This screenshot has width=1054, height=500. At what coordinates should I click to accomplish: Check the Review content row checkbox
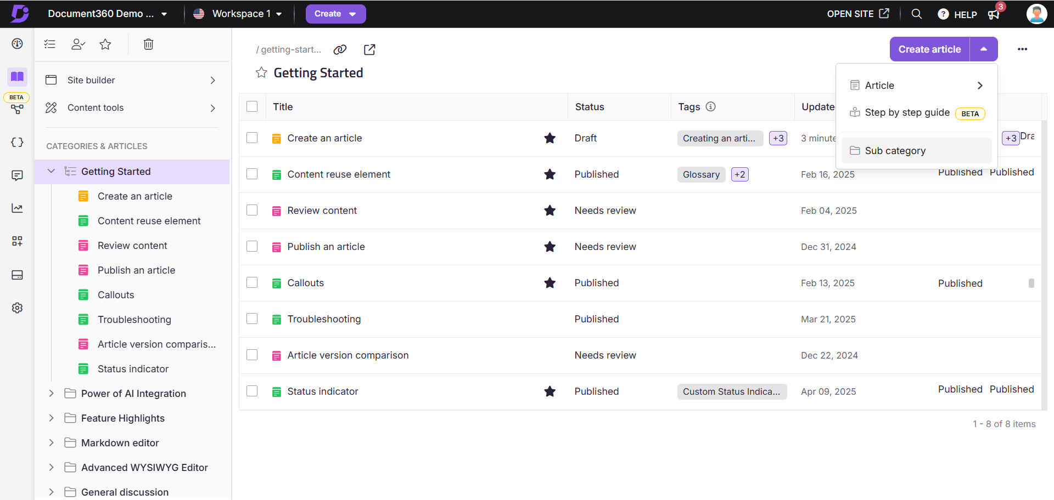pos(252,210)
